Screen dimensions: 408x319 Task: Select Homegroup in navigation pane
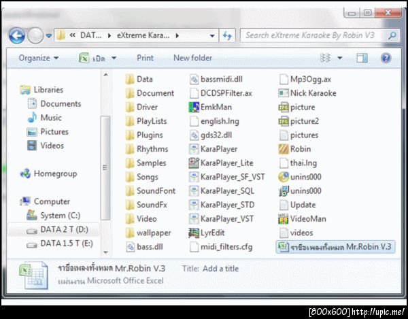point(48,173)
